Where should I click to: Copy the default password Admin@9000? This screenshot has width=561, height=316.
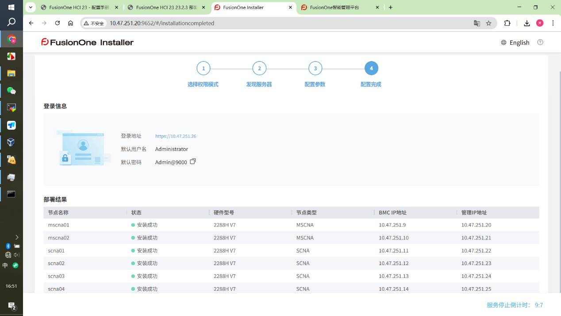[x=192, y=162]
